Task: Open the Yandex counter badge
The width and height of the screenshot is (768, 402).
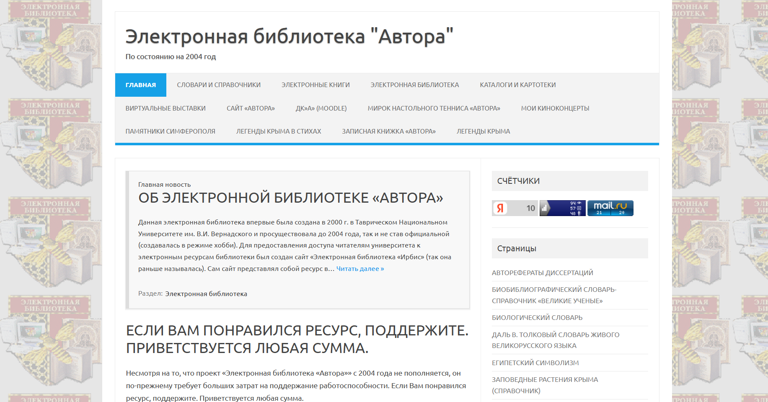Action: point(515,208)
